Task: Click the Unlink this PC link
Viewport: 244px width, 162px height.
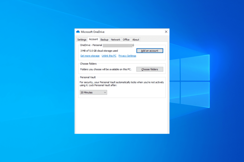Action: pos(109,56)
